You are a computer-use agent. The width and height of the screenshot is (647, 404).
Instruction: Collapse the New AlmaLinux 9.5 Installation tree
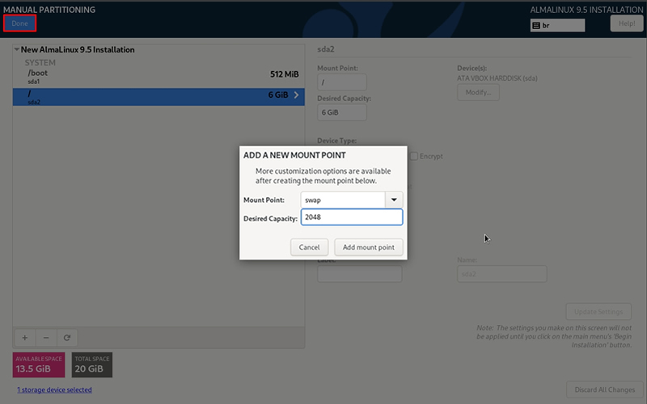tap(16, 49)
